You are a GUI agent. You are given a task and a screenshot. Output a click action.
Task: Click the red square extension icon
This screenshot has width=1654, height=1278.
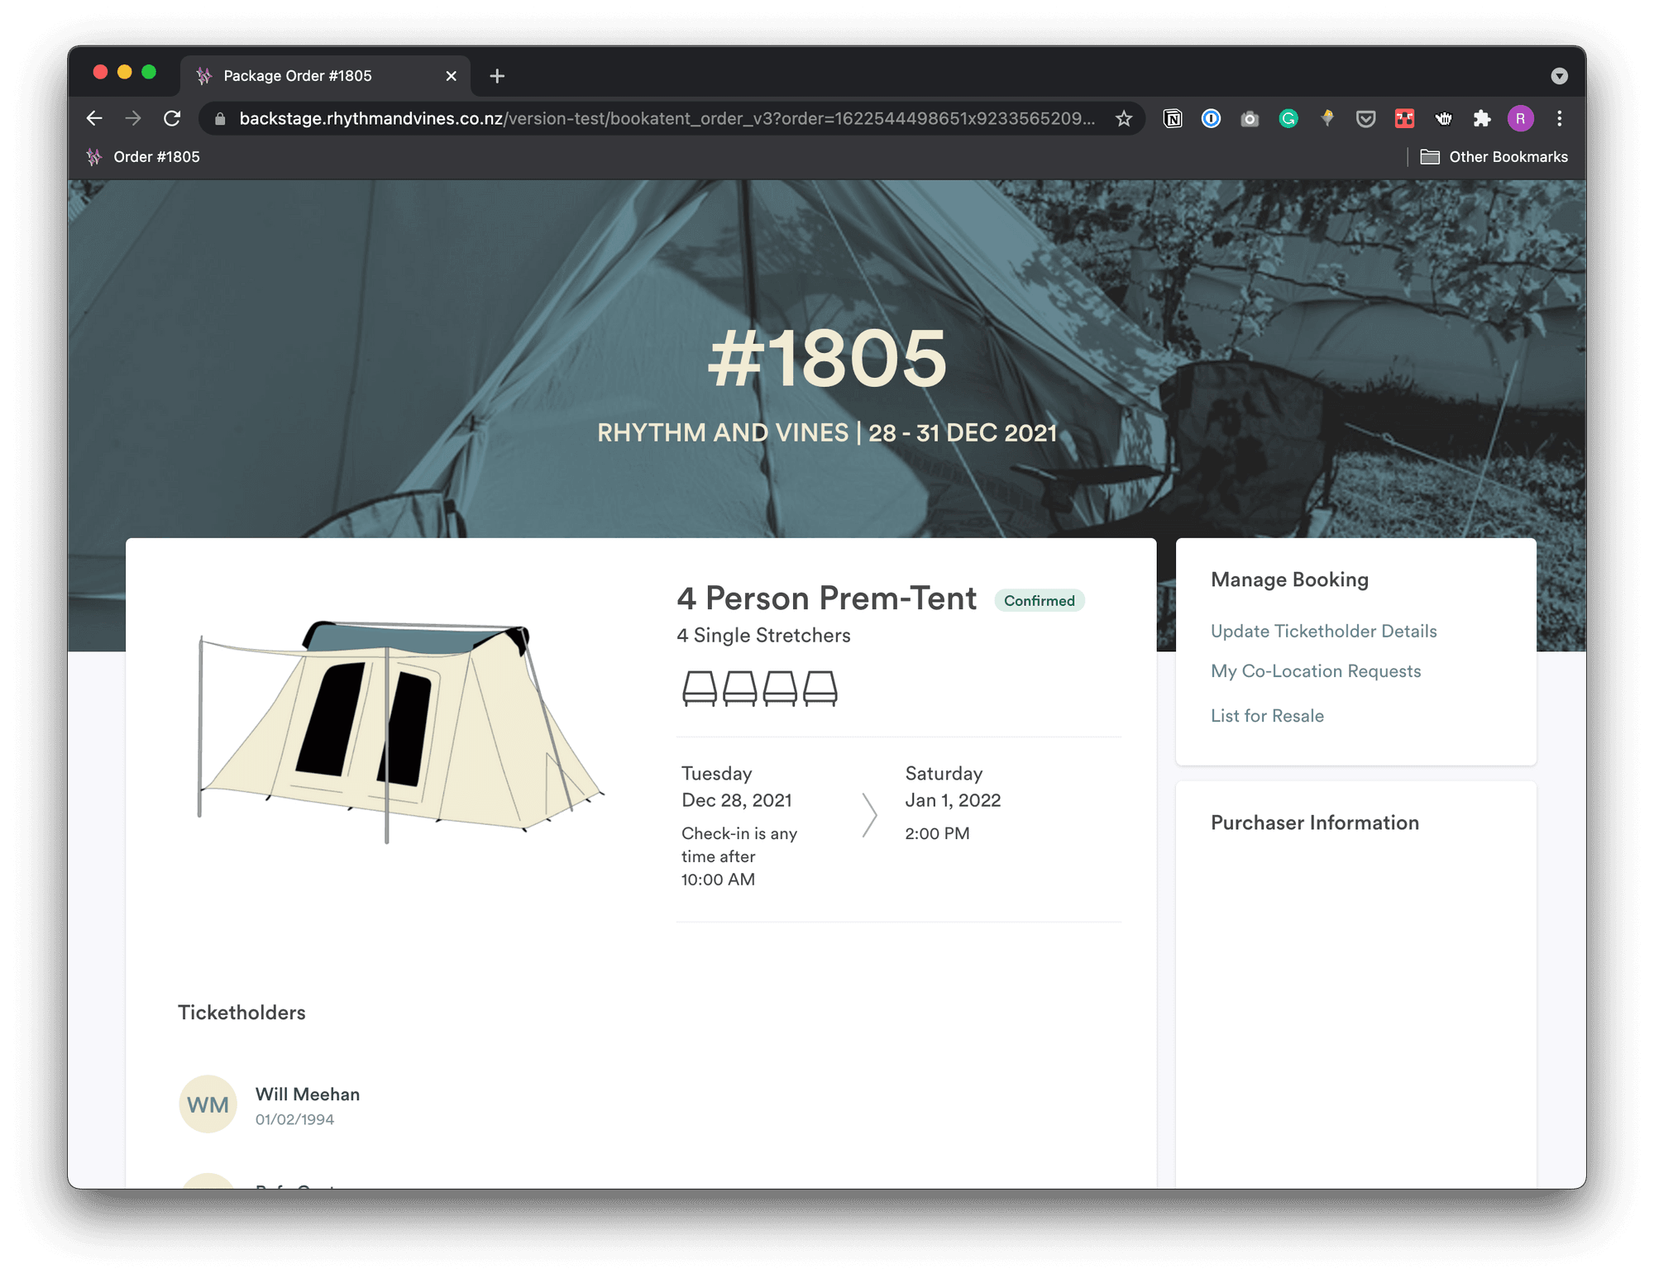pyautogui.click(x=1404, y=119)
